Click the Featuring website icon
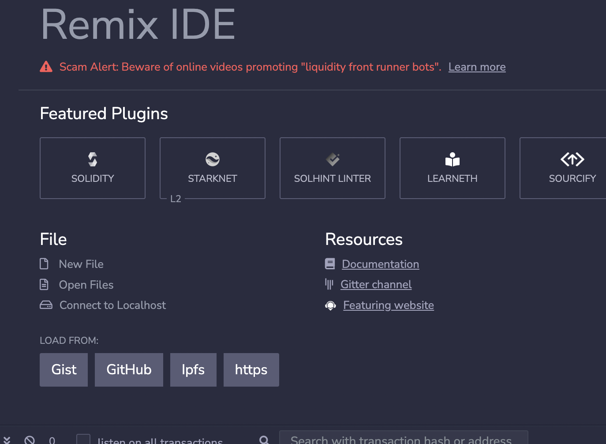 tap(330, 305)
